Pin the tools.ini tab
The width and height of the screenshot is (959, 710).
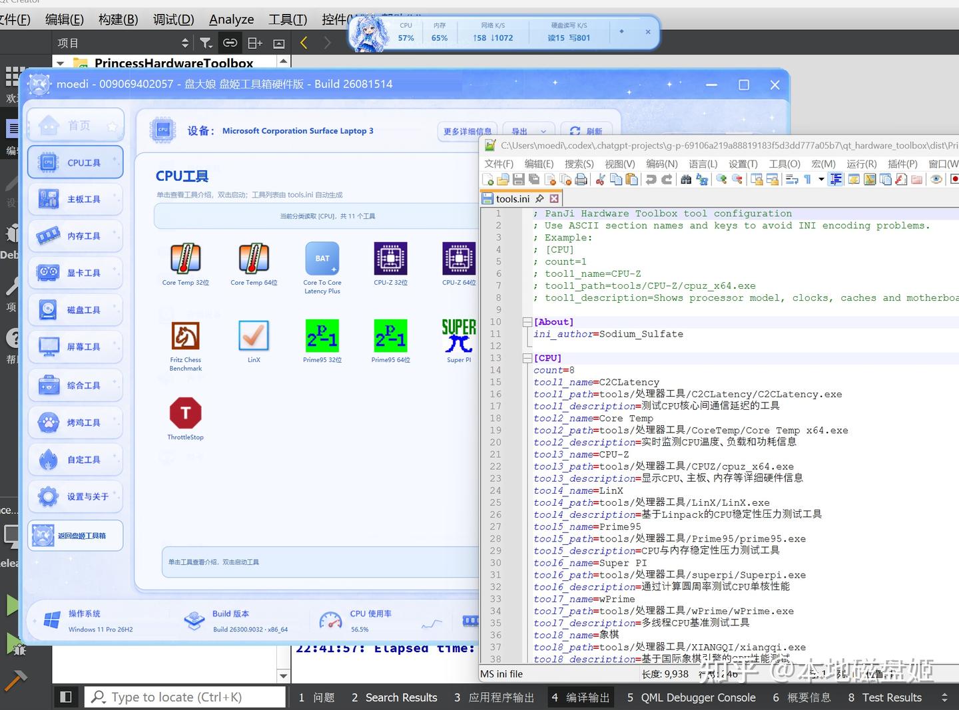539,198
